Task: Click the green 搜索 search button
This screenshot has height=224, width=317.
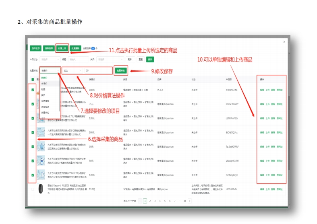Action: (150, 59)
